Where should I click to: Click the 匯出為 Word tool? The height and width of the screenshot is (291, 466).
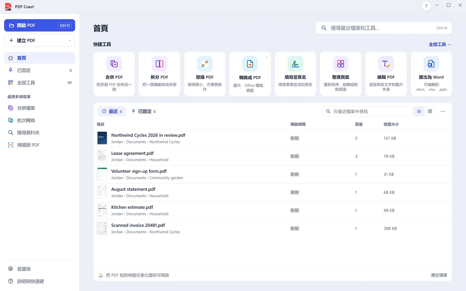(431, 74)
